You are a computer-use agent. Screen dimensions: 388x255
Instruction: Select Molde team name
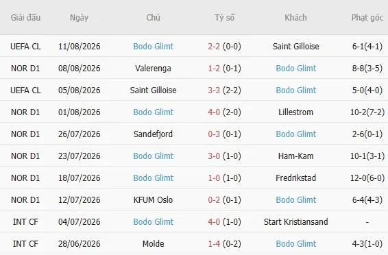pos(153,243)
